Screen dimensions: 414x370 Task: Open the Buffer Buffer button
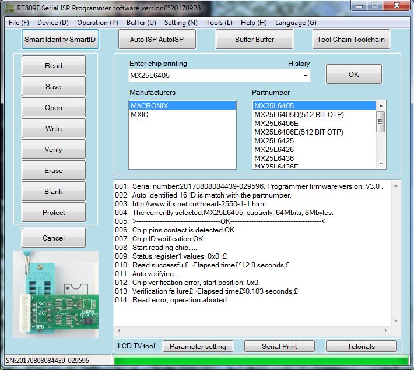[x=254, y=39]
